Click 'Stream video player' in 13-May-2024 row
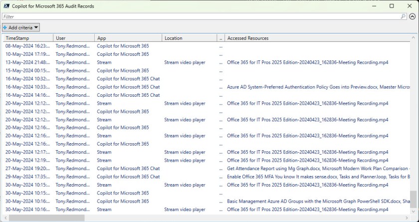Screen dimensions: 419x222 coord(185,62)
